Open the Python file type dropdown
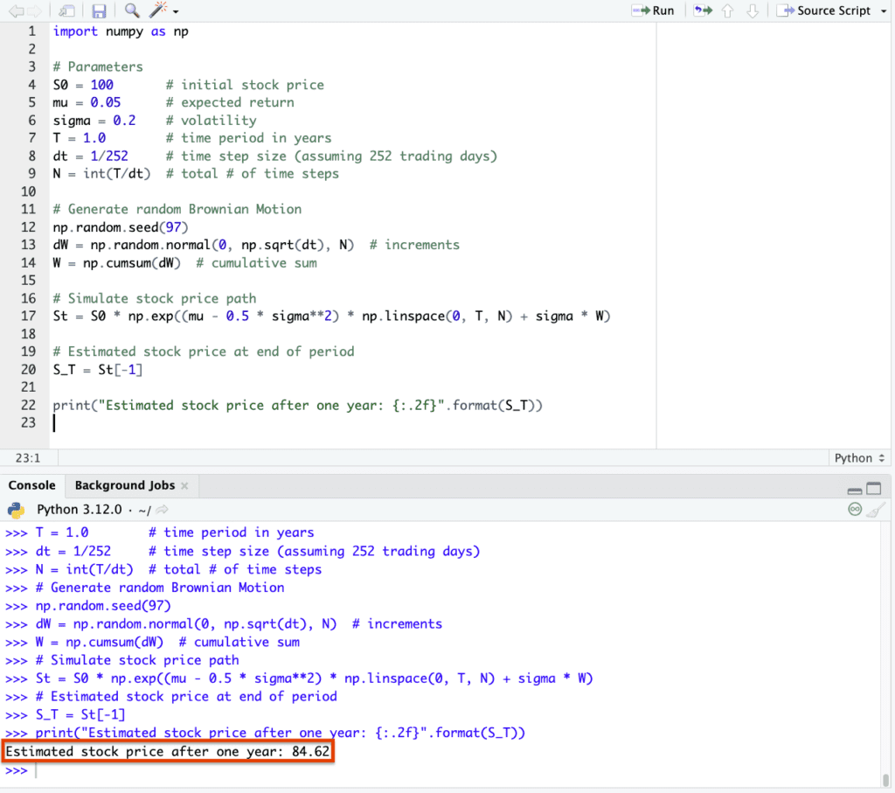Screen dimensions: 895x793 pyautogui.click(x=859, y=458)
